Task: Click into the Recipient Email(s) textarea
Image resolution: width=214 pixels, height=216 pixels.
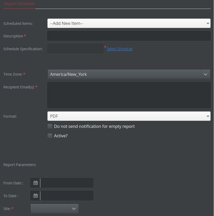Action: [x=129, y=95]
